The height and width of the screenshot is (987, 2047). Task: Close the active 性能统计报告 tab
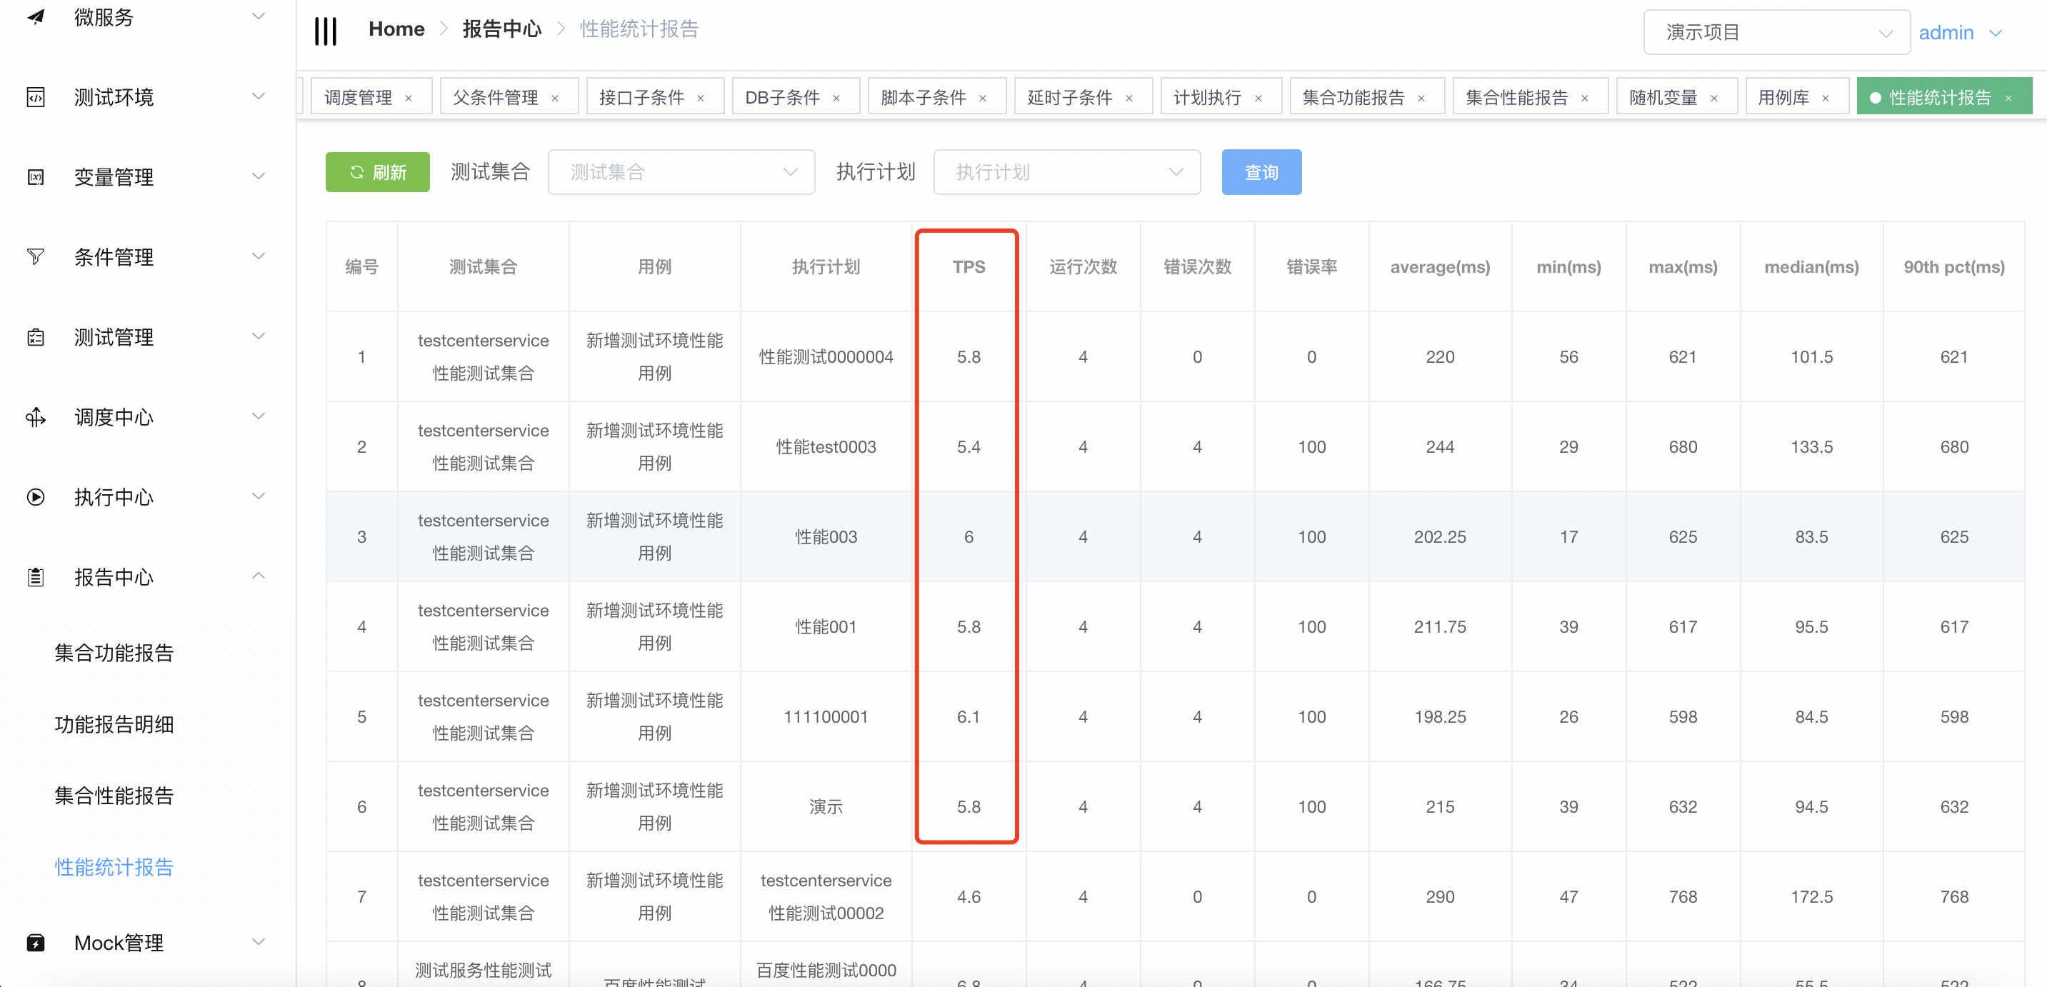tap(2008, 99)
